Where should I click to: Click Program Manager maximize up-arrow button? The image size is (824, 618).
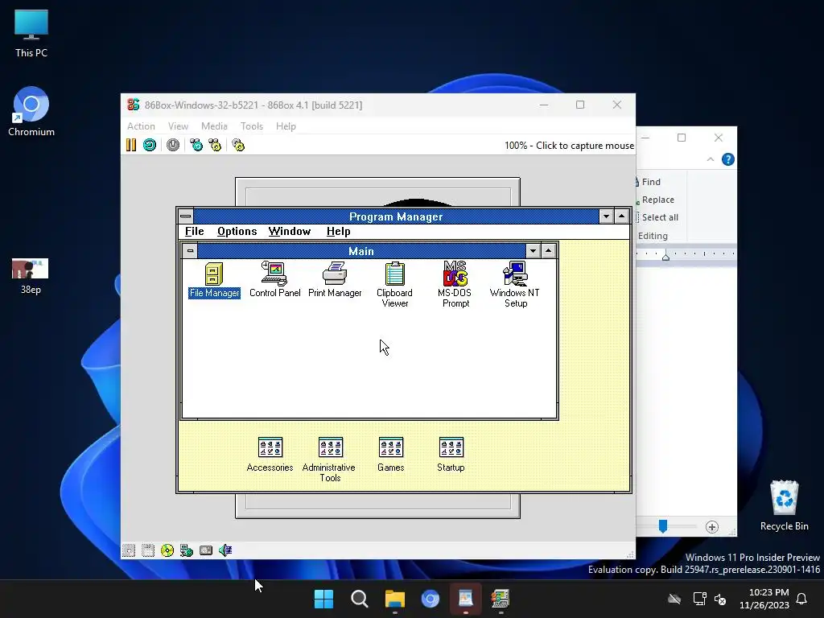[x=622, y=216]
